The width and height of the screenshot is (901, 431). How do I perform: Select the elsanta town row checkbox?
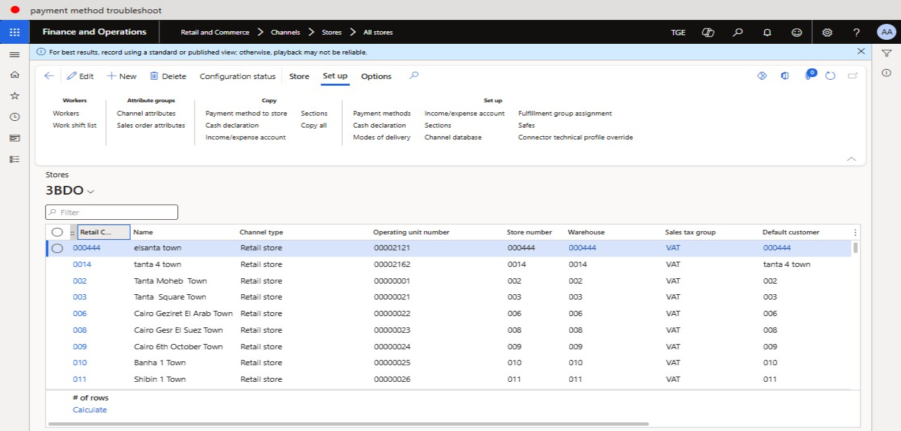click(x=58, y=248)
